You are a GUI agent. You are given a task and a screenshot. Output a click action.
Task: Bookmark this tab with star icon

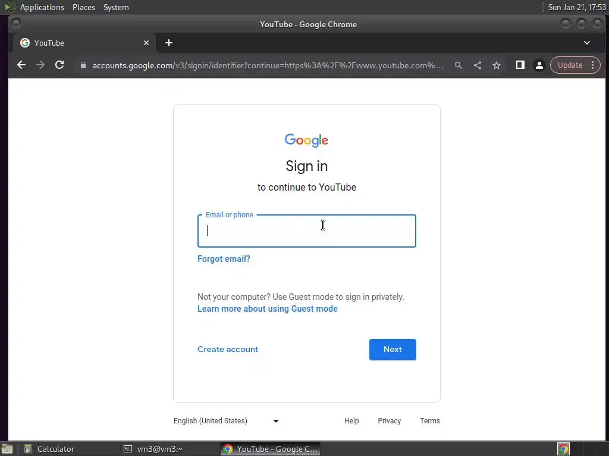[x=497, y=65]
